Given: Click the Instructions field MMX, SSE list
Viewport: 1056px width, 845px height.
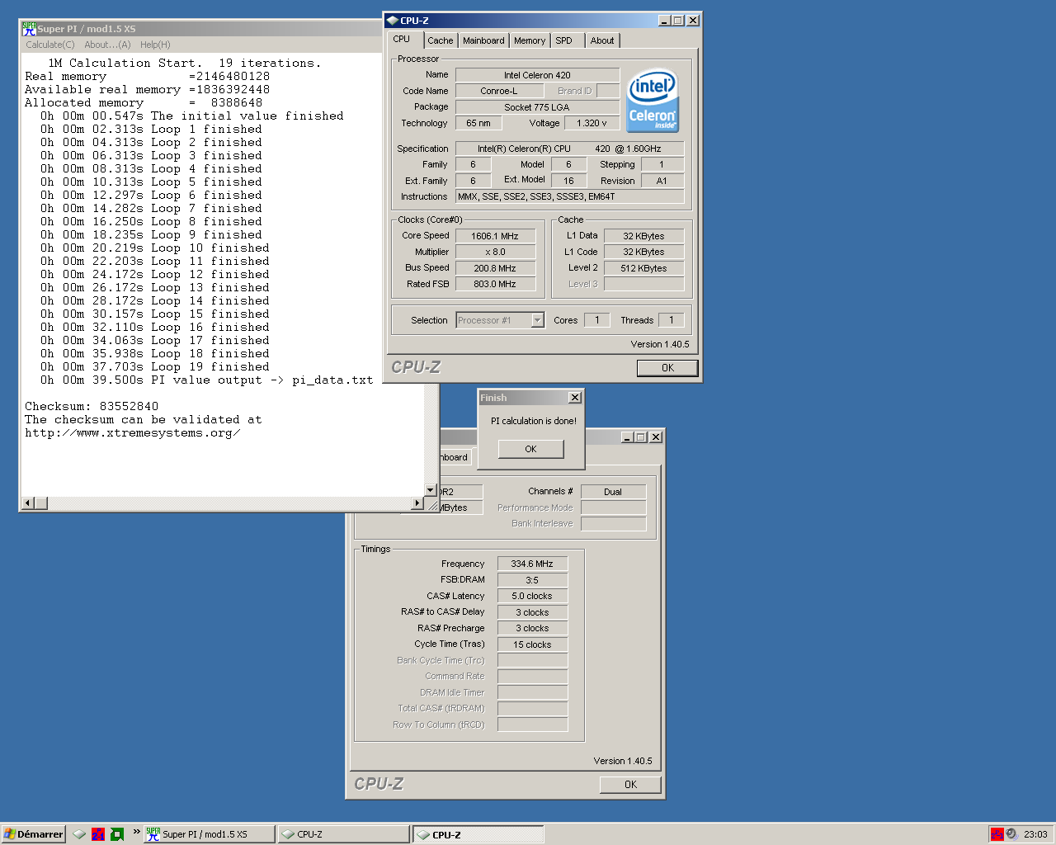Looking at the screenshot, I should [x=570, y=196].
